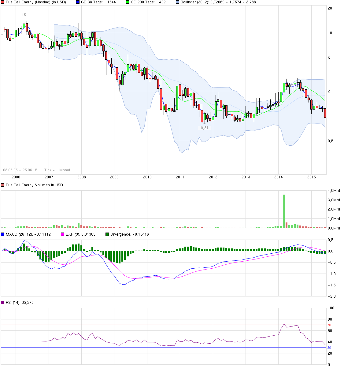Click the RSI axis label '100'
The height and width of the screenshot is (369, 344).
331,308
